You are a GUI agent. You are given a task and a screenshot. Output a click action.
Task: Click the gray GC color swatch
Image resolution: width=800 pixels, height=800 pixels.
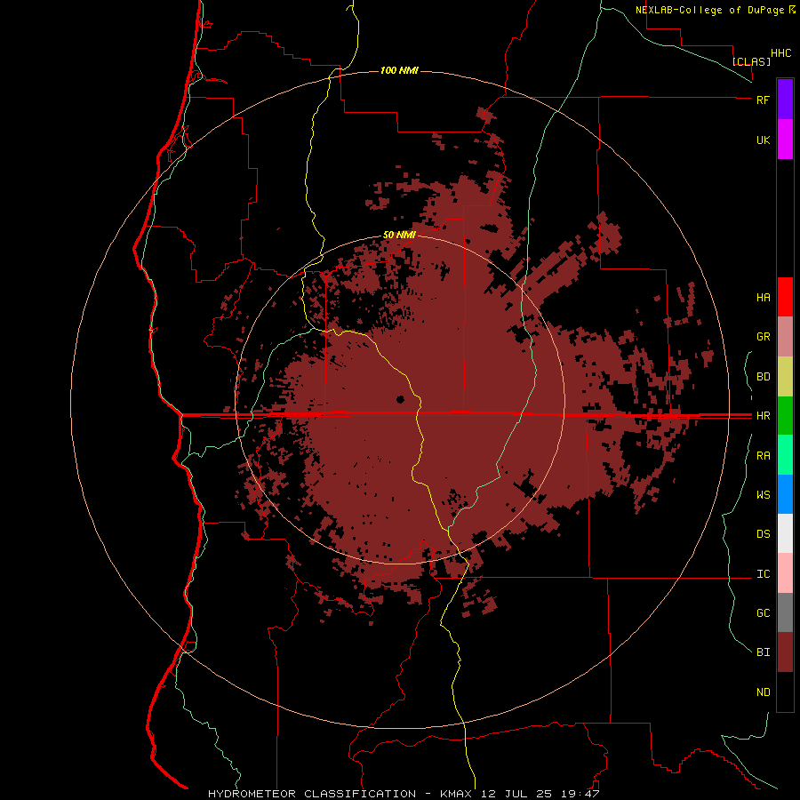(x=785, y=612)
